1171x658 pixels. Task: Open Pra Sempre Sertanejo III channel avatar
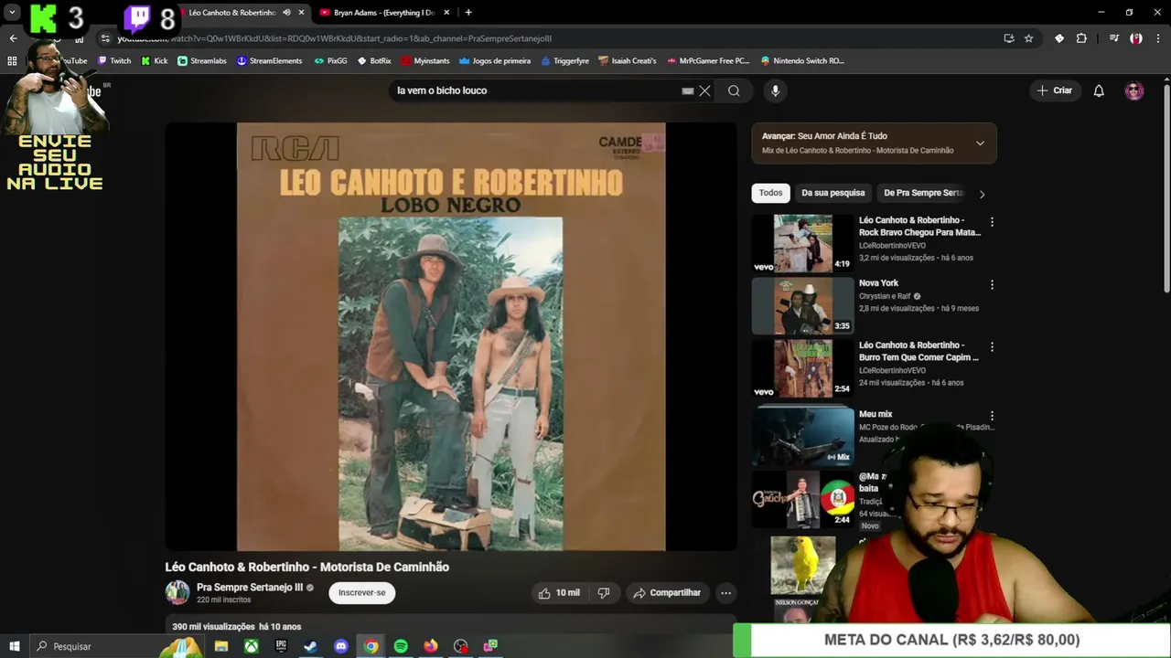[x=177, y=592]
